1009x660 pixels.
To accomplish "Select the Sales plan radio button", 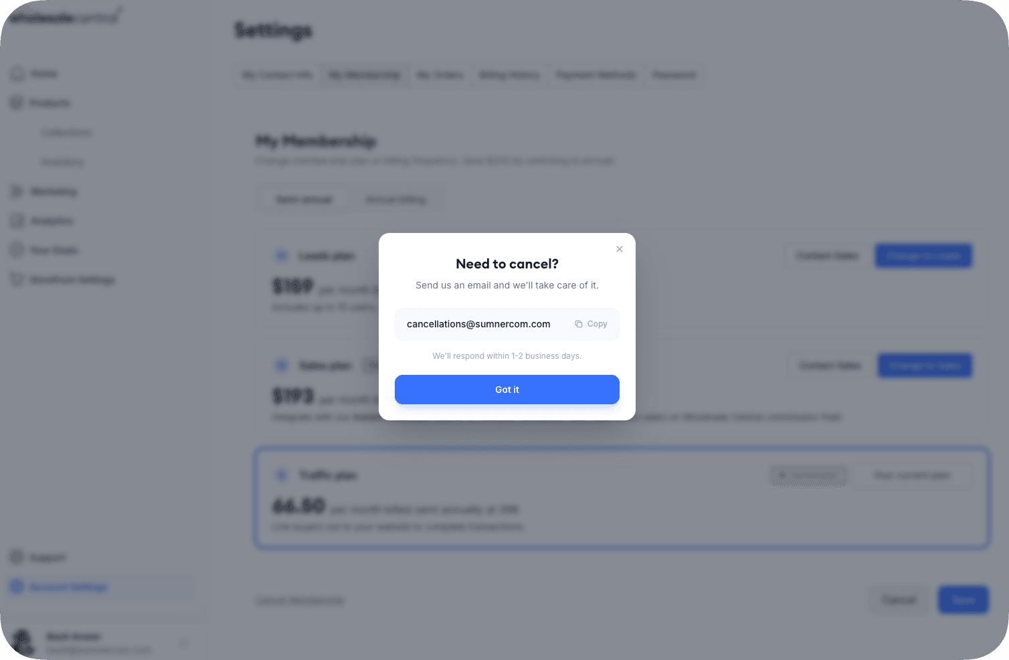I will [282, 365].
